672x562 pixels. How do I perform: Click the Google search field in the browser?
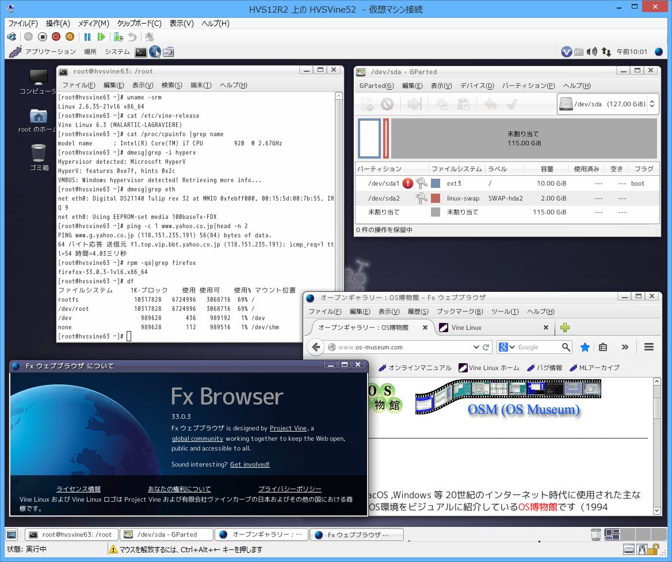click(539, 347)
